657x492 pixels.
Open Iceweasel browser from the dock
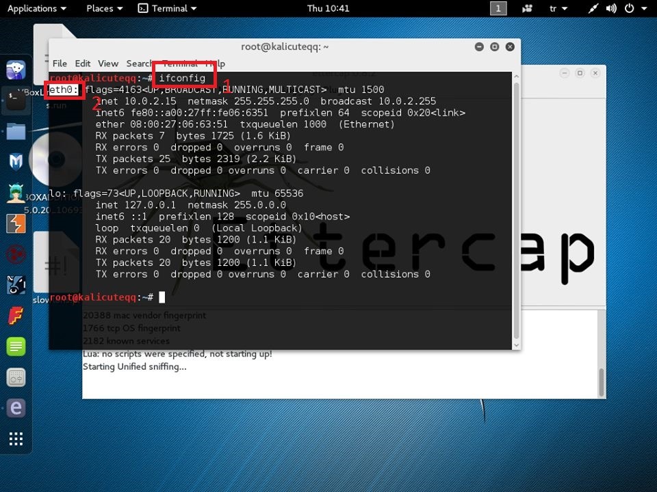pyautogui.click(x=16, y=70)
